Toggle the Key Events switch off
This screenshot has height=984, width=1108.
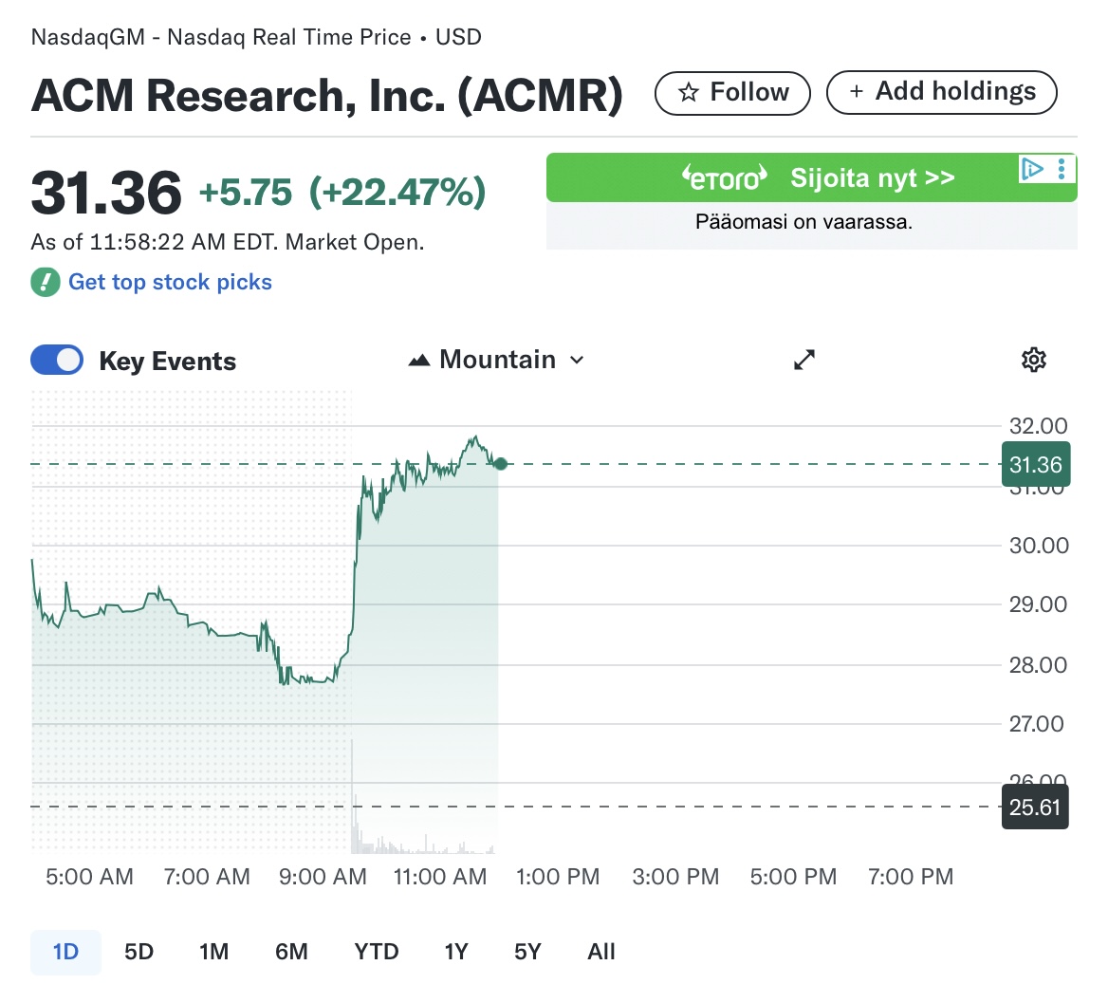pyautogui.click(x=57, y=360)
